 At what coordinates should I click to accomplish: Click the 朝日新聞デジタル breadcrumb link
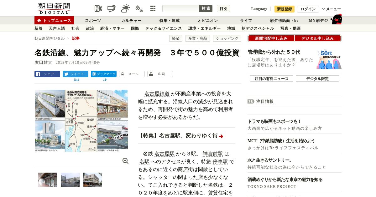point(50,38)
